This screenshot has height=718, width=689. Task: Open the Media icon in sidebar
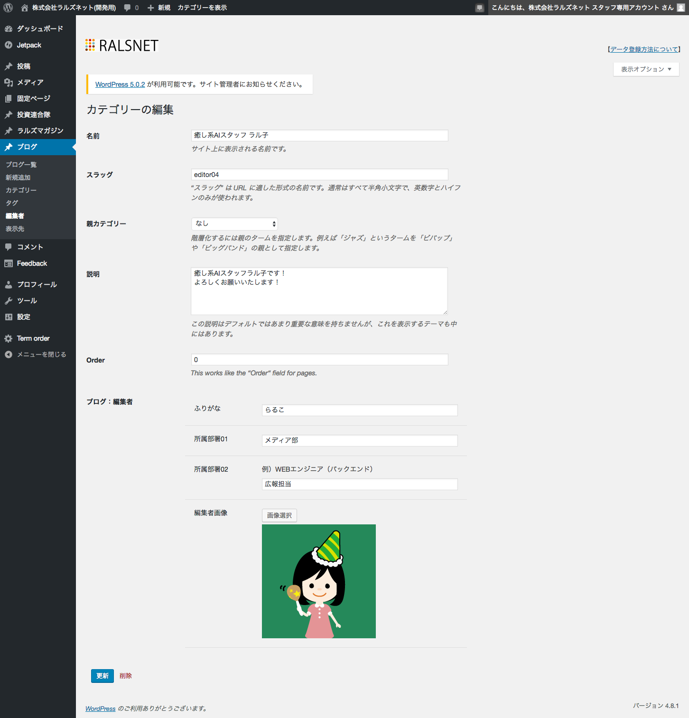tap(9, 83)
